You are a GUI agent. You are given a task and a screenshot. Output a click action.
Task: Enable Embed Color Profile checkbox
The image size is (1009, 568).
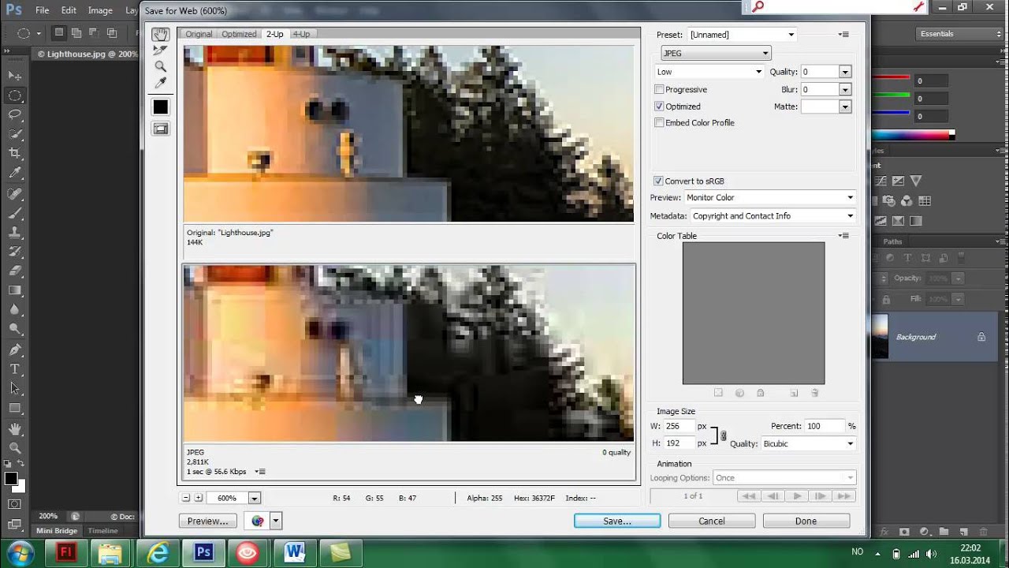(x=659, y=123)
